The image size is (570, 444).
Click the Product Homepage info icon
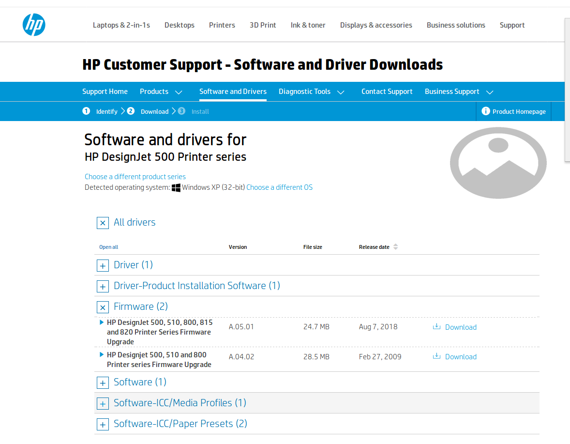(x=486, y=111)
